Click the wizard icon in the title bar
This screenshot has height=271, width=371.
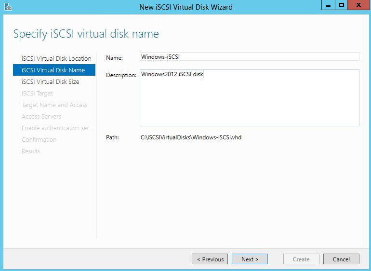click(x=8, y=7)
